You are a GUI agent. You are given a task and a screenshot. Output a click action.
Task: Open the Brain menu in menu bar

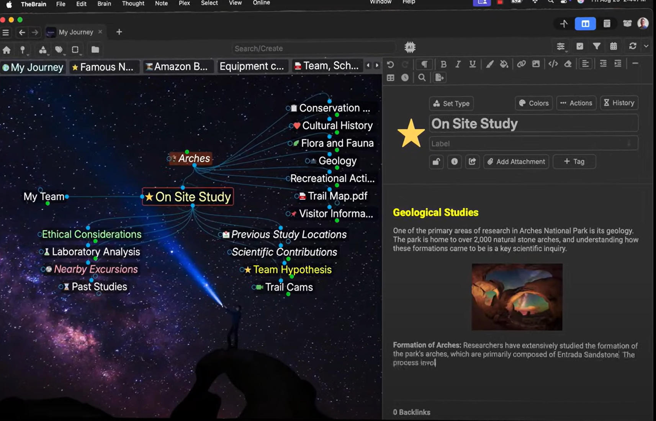104,3
